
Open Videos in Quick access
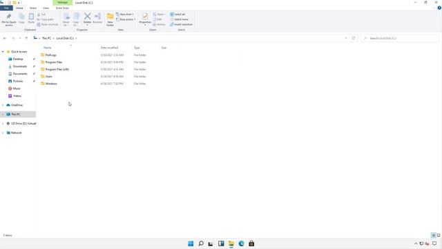(x=17, y=96)
